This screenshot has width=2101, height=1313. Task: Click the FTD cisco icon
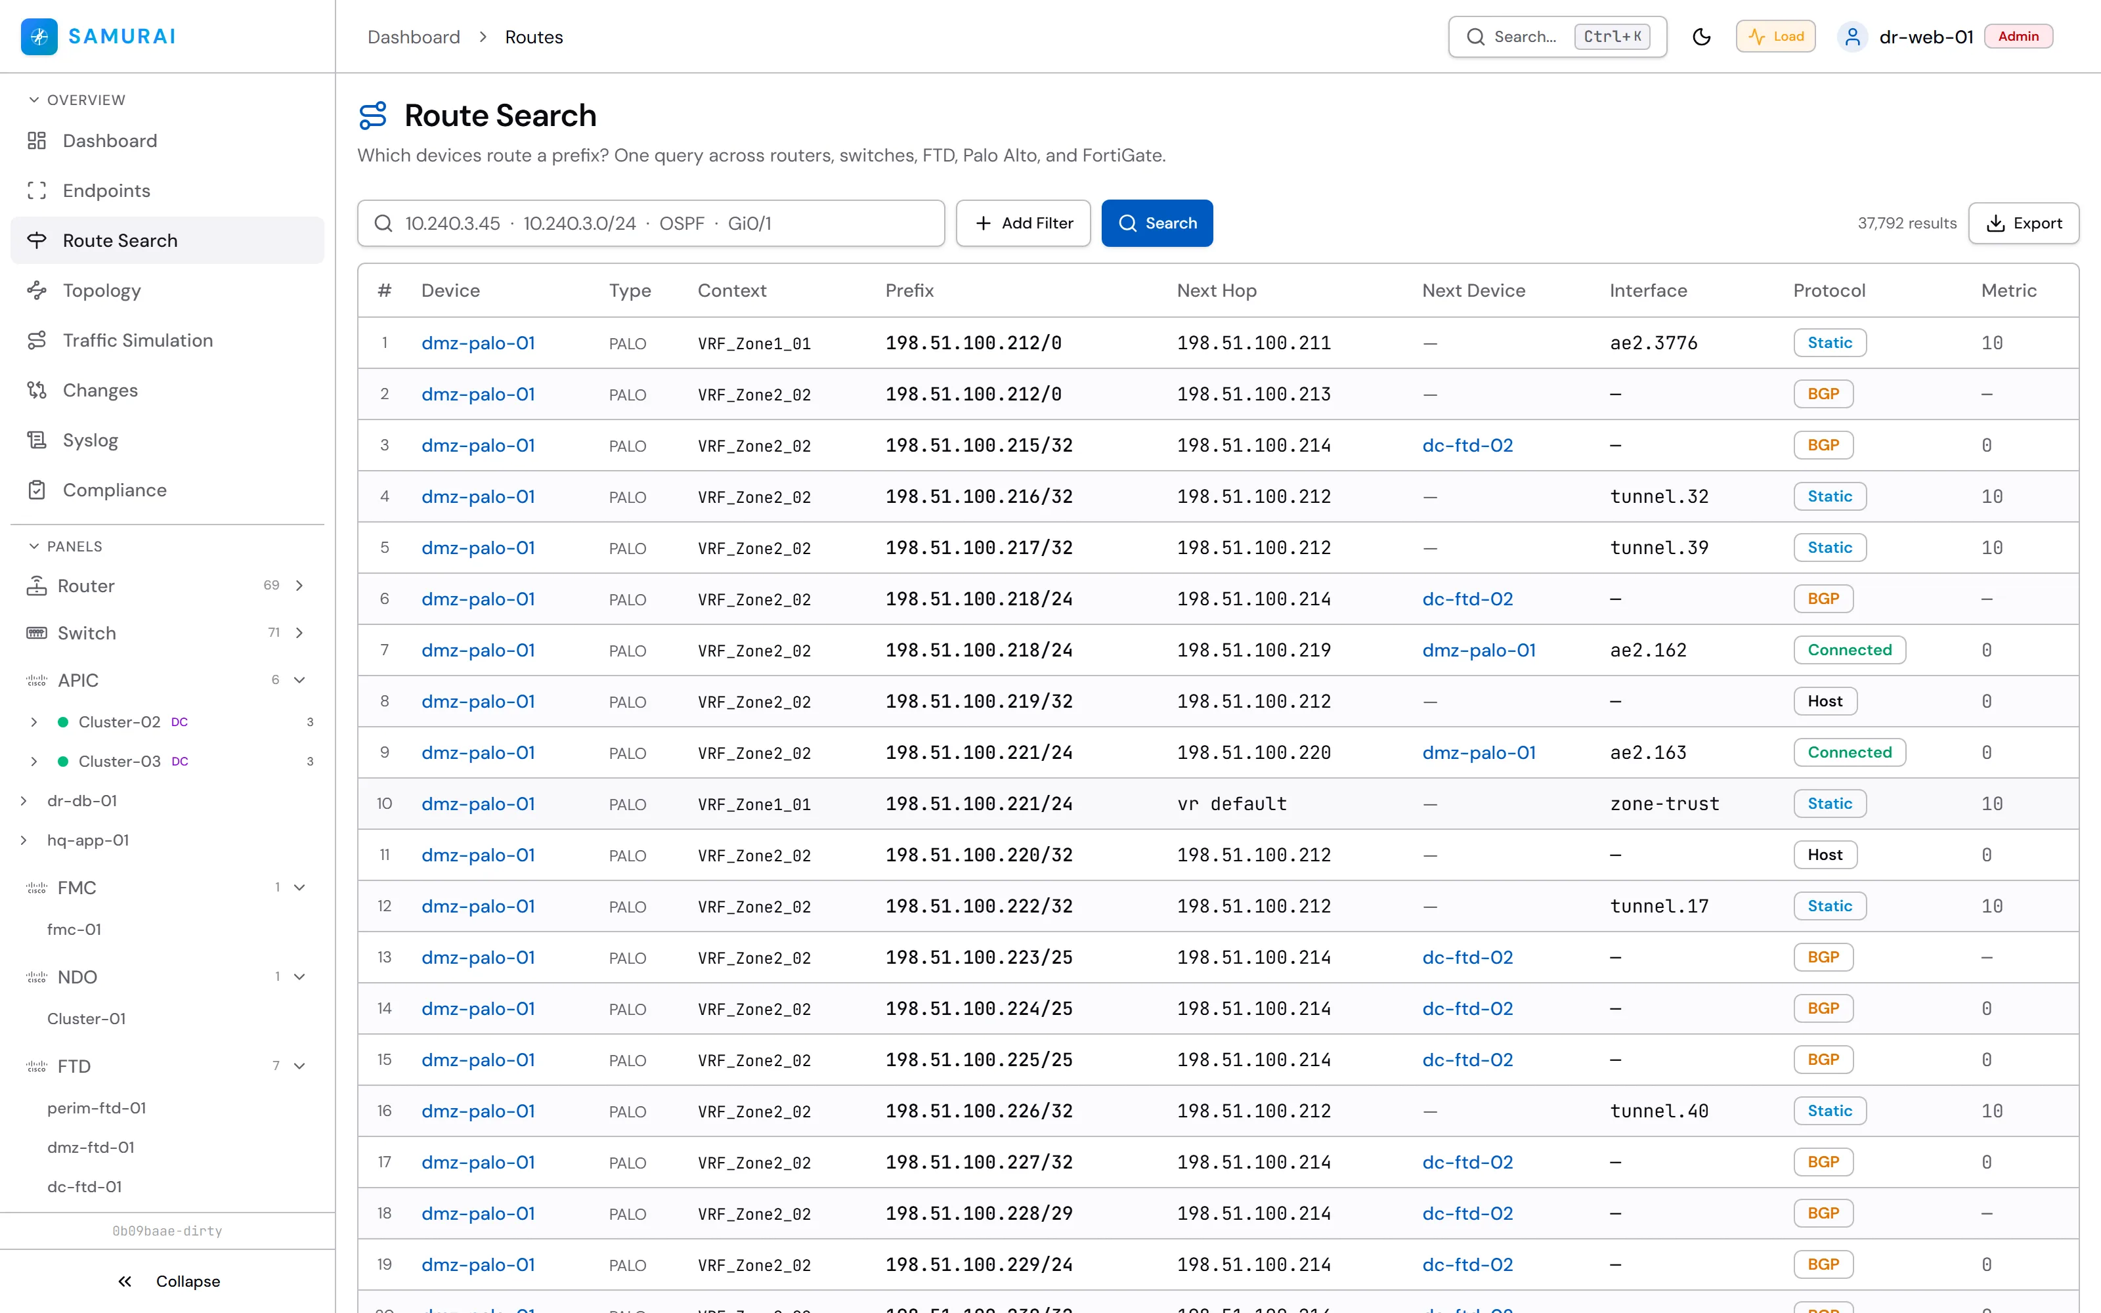(37, 1066)
